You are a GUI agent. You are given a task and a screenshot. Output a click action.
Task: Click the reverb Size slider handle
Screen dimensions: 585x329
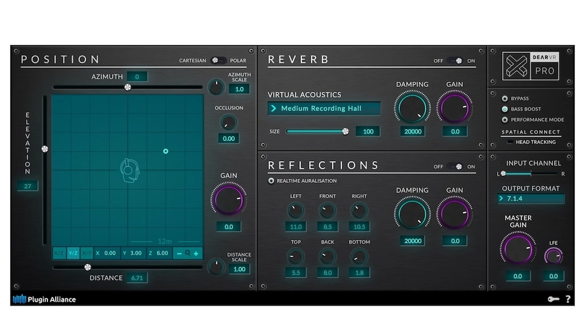pyautogui.click(x=345, y=131)
